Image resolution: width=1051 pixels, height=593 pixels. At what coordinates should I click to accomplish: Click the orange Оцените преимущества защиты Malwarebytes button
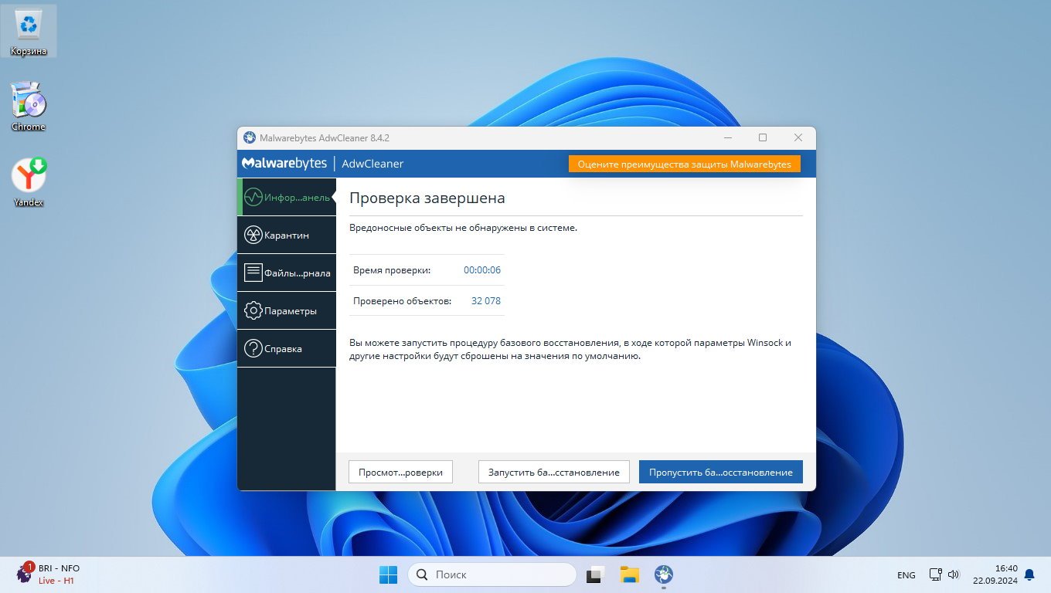685,164
